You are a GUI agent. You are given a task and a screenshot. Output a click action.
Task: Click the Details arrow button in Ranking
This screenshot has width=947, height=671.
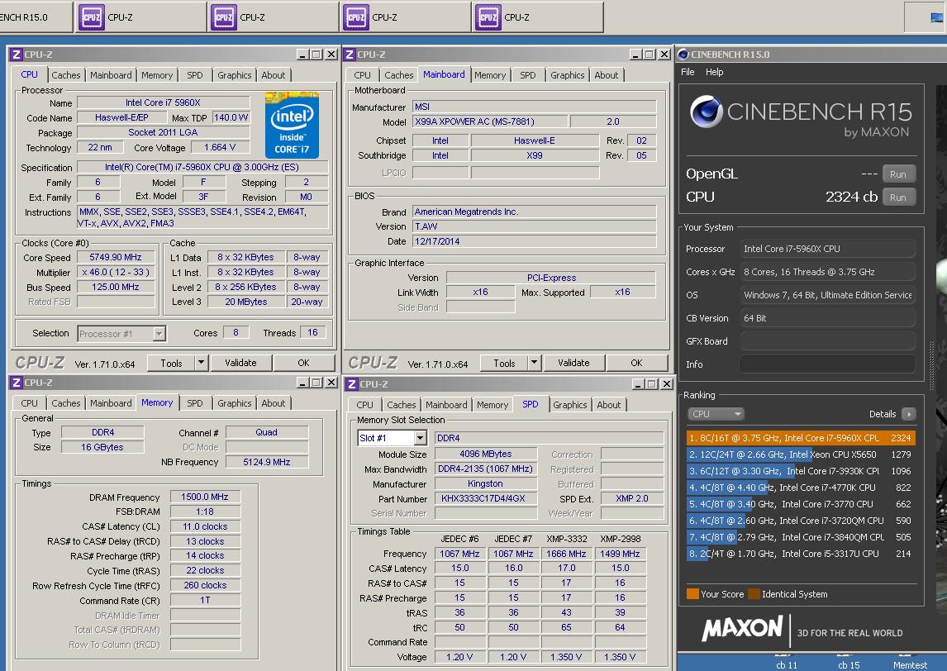click(x=908, y=414)
